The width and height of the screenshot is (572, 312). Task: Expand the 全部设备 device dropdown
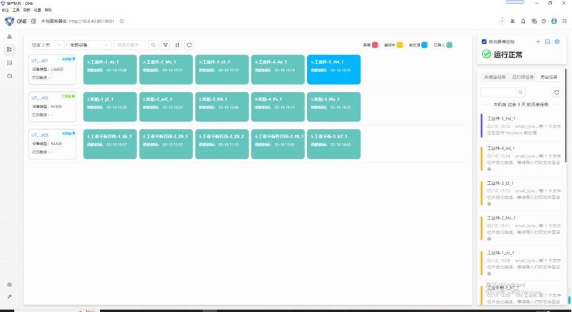pos(89,45)
